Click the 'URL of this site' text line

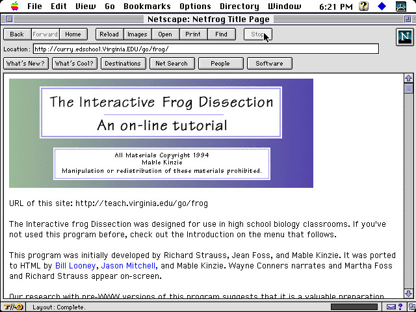109,203
